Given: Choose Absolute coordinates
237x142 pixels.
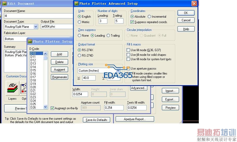Looking at the screenshot, I should click(x=132, y=16).
